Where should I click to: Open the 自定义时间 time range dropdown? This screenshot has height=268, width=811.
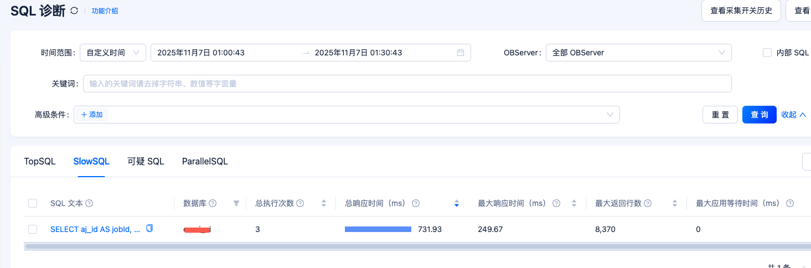(x=113, y=53)
